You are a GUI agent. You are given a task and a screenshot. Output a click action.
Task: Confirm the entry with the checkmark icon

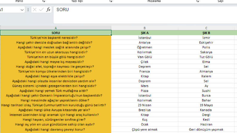coord(41,10)
